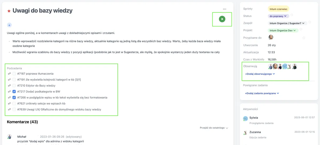The width and height of the screenshot is (320, 145).
Task: Uncheck the #7266 subtask checkbox
Action: coord(14,97)
